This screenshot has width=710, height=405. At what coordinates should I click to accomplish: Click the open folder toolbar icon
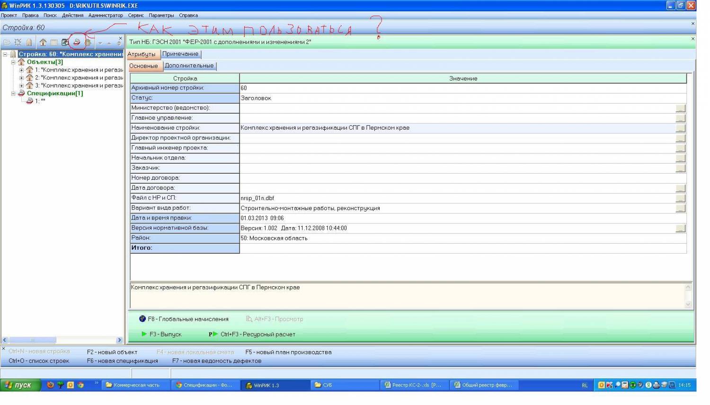[7, 42]
